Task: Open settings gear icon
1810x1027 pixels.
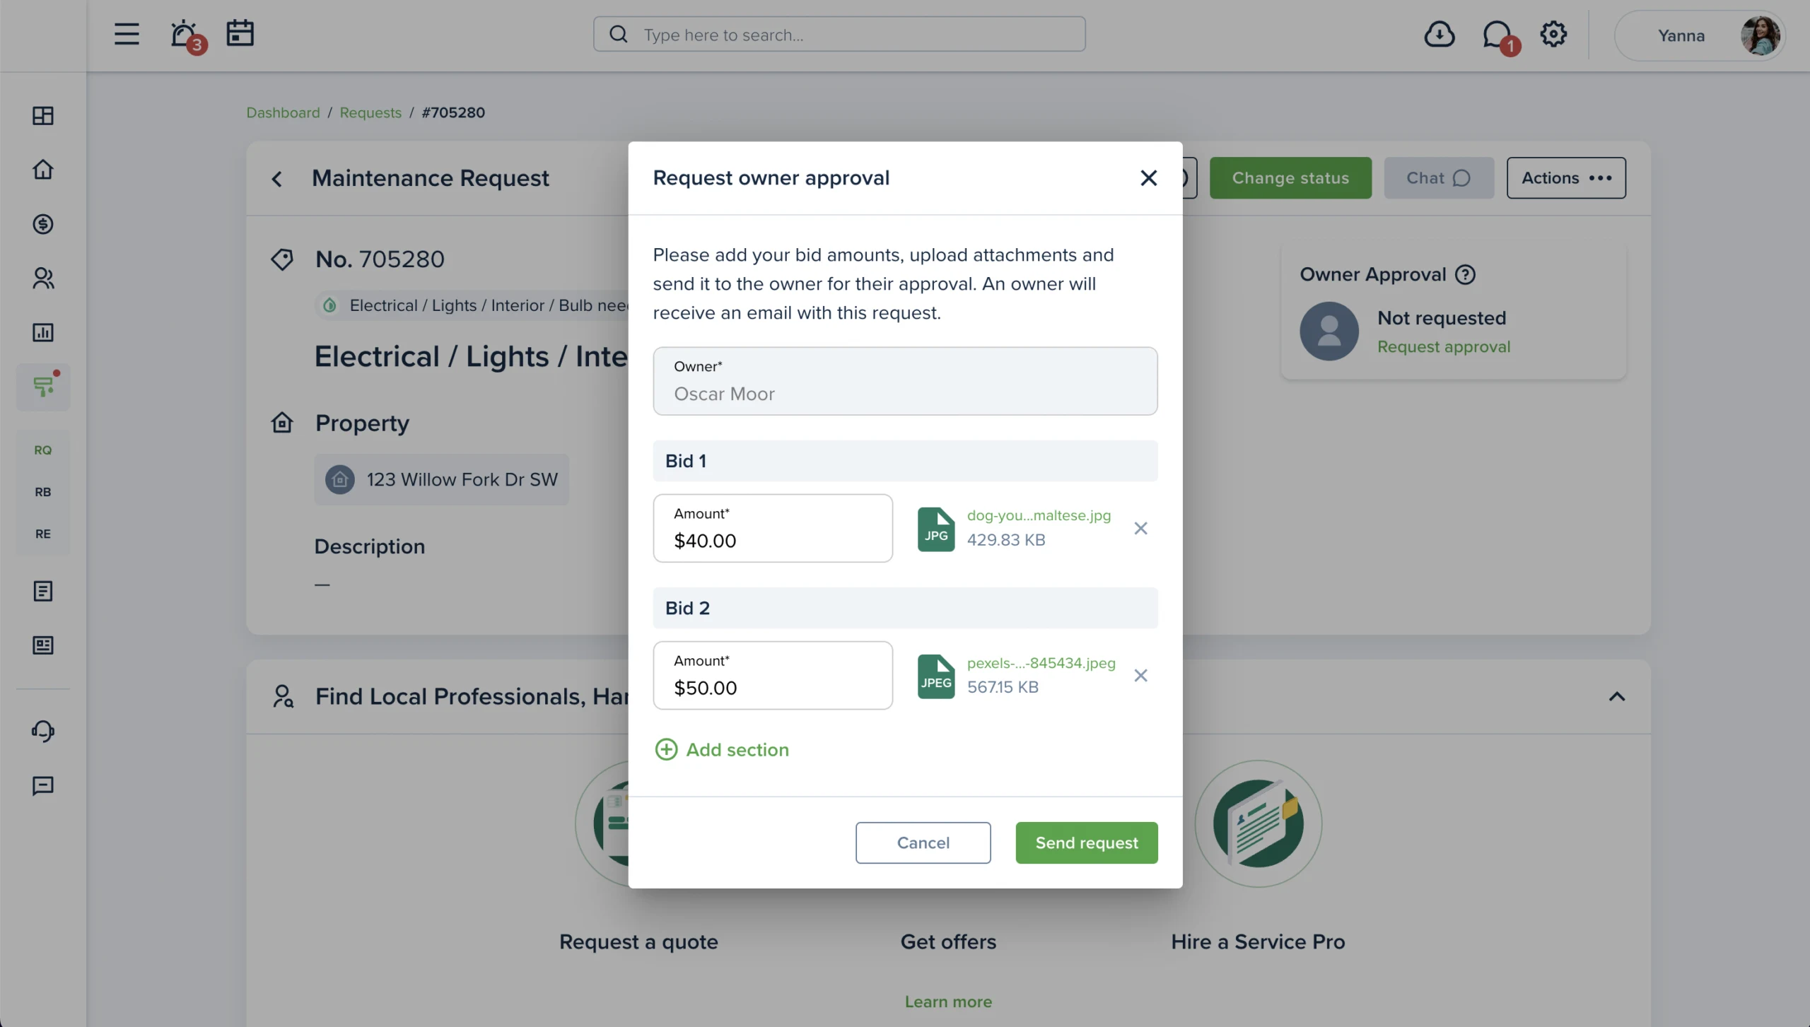Action: pos(1553,34)
